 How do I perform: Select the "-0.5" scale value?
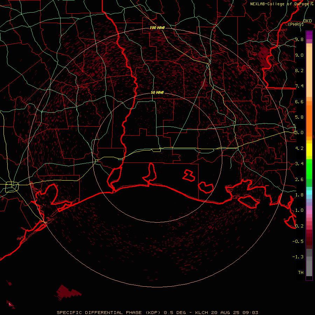pyautogui.click(x=298, y=241)
